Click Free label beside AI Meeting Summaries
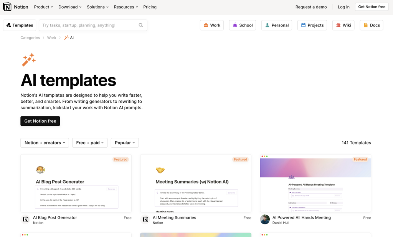Viewport: 393px width, 237px height. tap(248, 218)
